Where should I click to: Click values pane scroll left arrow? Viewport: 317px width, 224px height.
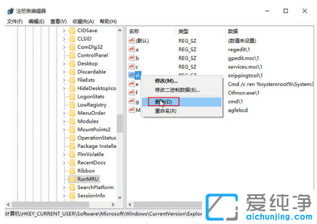[x=130, y=205]
